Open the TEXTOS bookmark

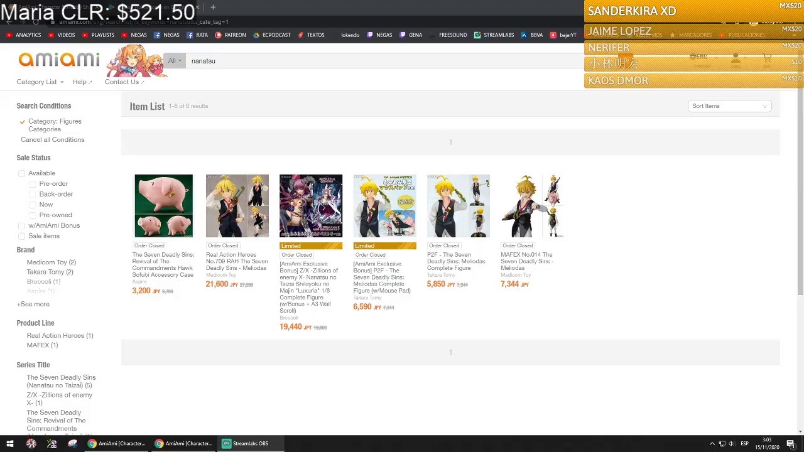point(311,35)
